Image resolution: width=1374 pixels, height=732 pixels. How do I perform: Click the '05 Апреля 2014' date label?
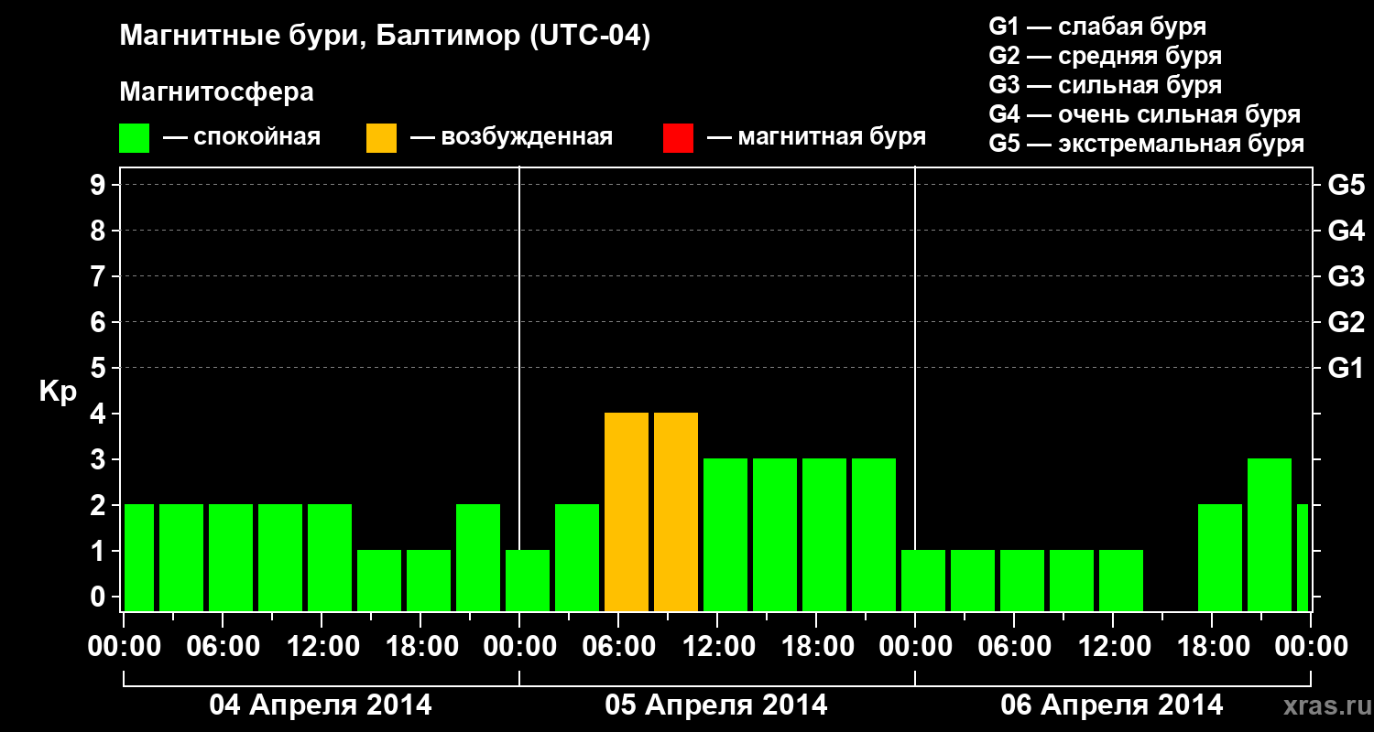[716, 705]
